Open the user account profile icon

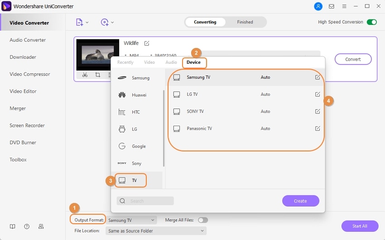click(318, 6)
